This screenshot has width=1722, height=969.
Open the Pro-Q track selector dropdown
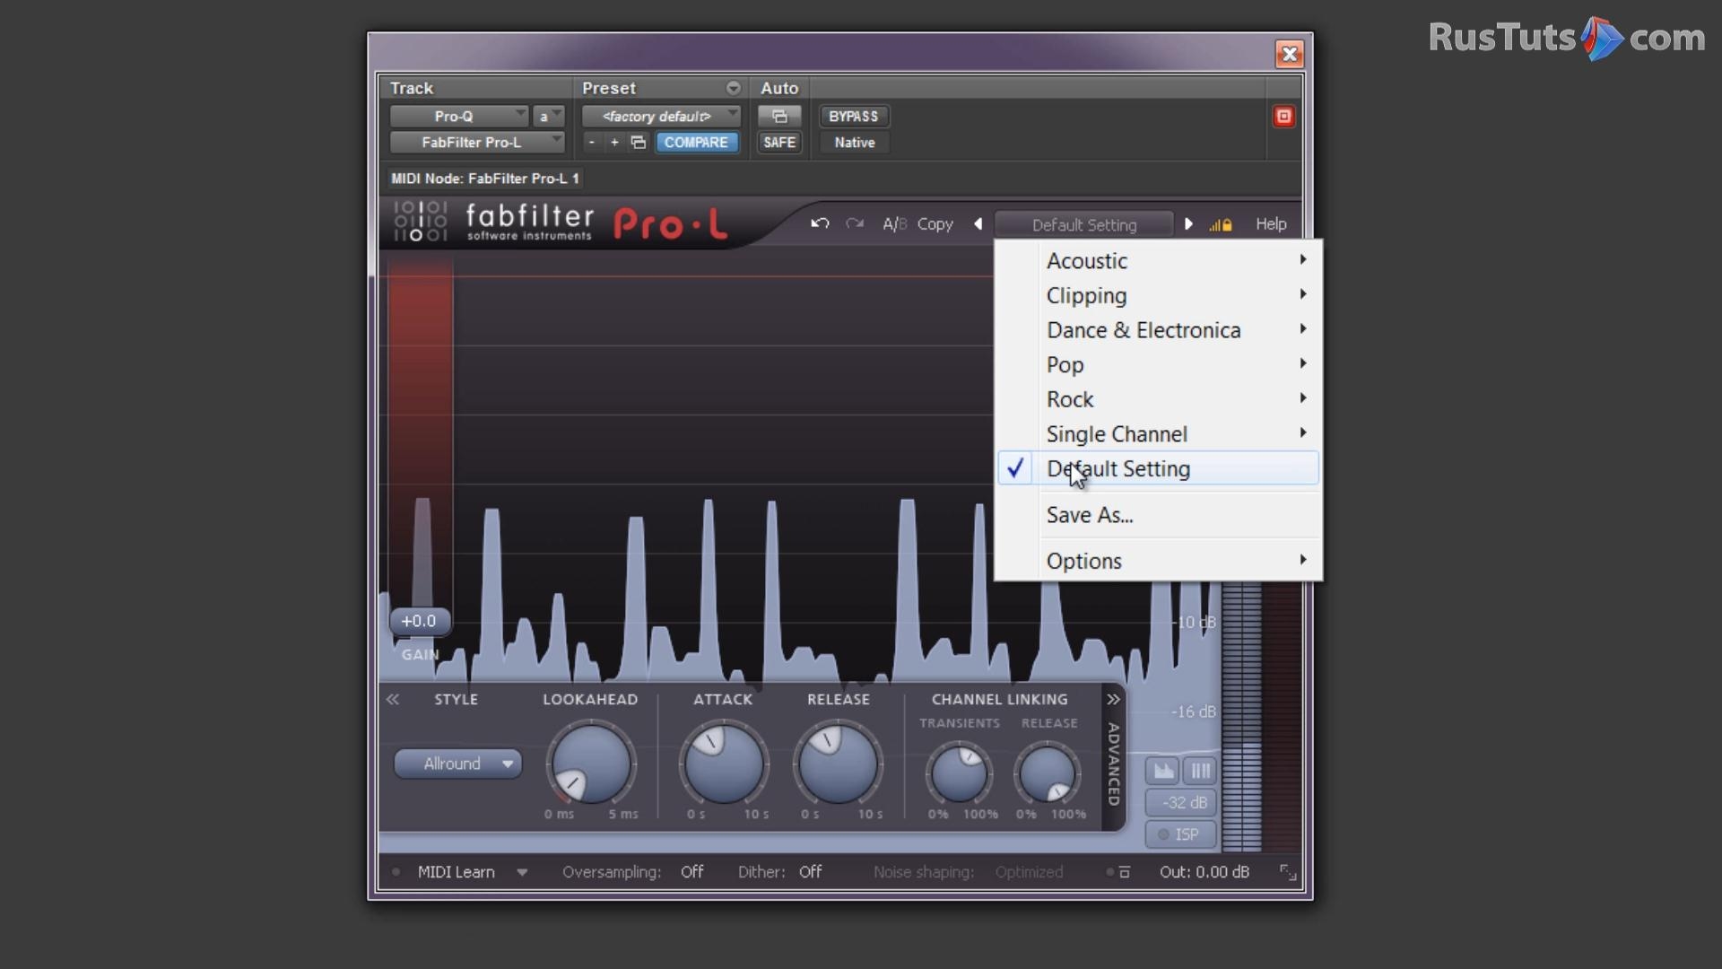tap(458, 117)
